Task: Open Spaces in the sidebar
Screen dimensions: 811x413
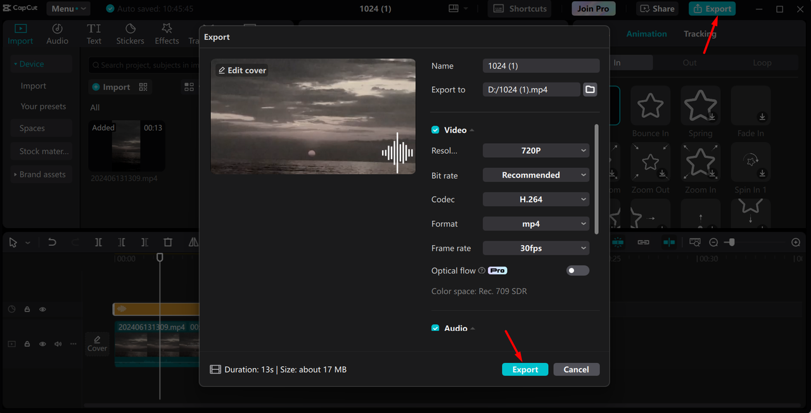Action: coord(41,128)
